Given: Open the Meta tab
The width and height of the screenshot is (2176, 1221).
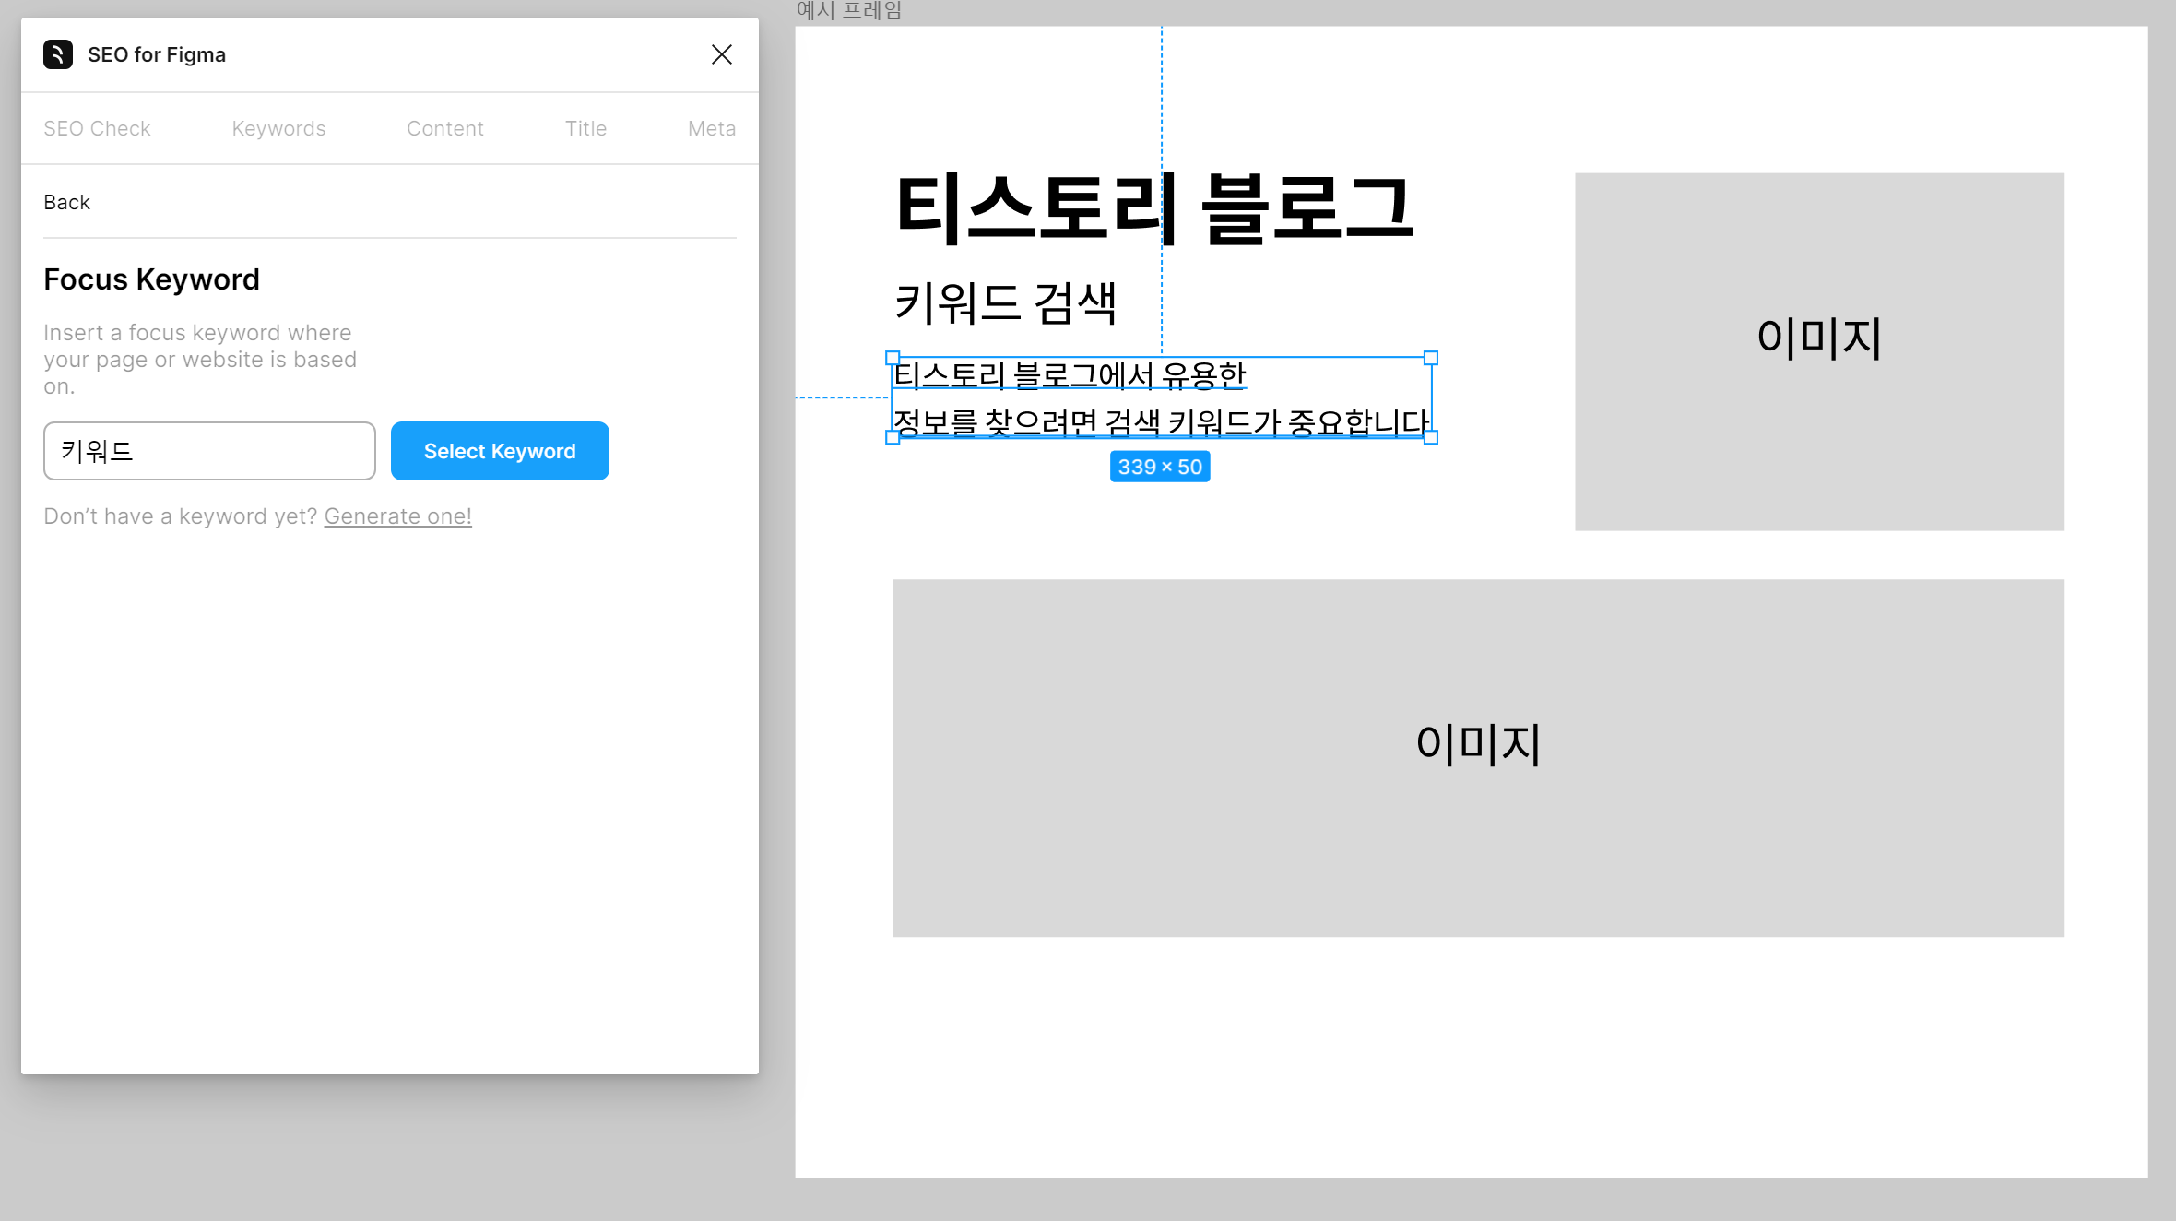Looking at the screenshot, I should pyautogui.click(x=711, y=128).
